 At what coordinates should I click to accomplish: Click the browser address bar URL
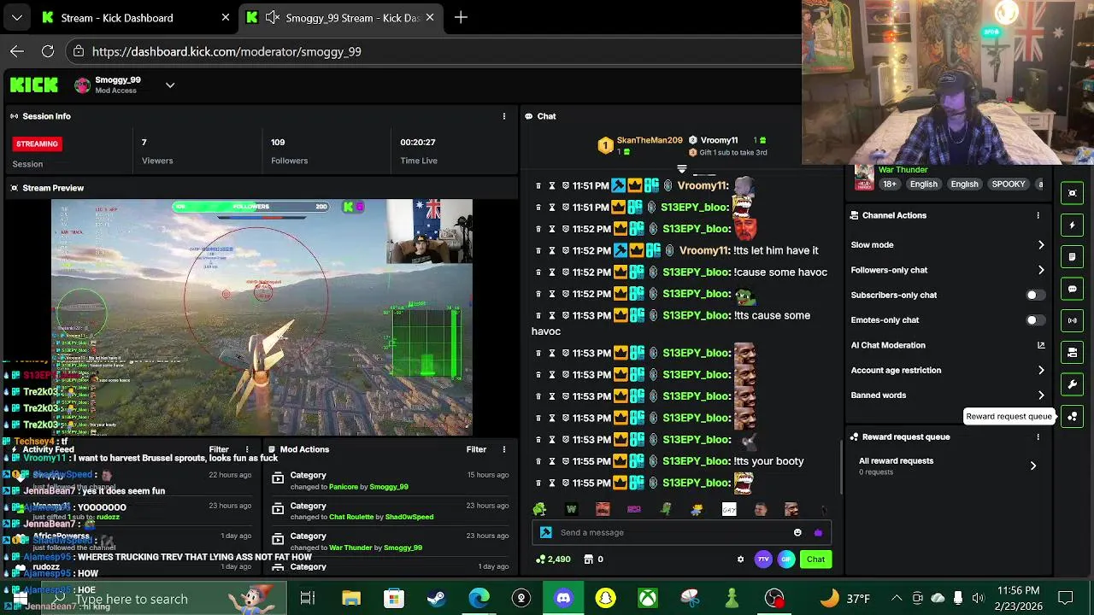pyautogui.click(x=226, y=51)
